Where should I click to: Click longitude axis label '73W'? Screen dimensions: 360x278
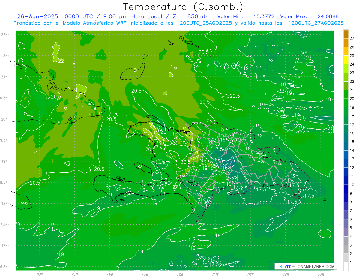(x=145, y=274)
